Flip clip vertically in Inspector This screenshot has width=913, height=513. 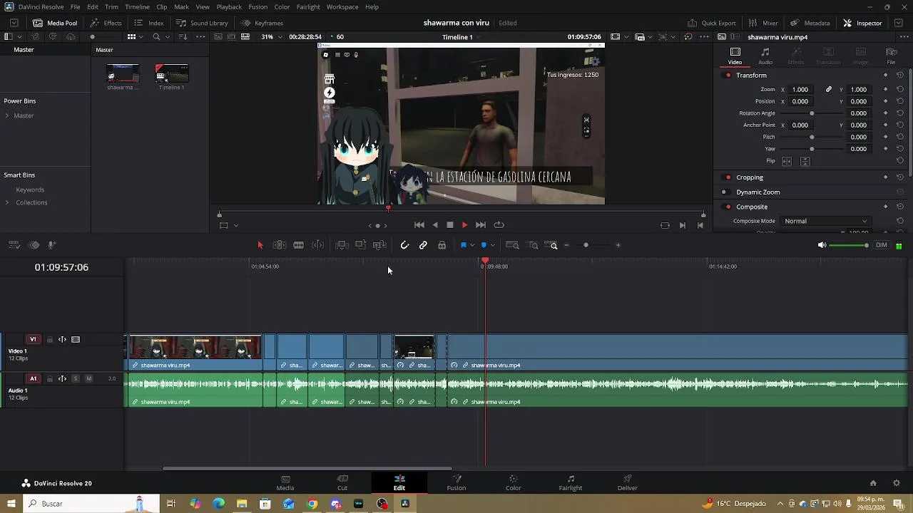click(805, 161)
